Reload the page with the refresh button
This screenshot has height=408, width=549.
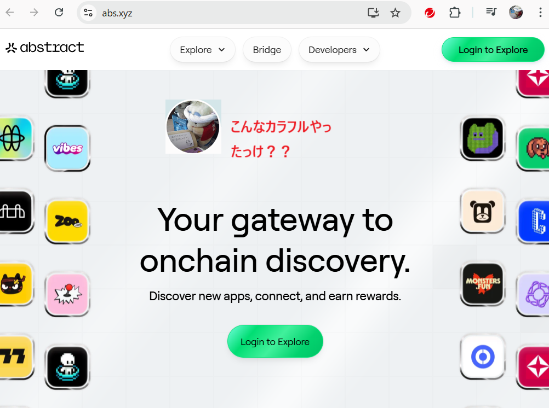tap(59, 13)
